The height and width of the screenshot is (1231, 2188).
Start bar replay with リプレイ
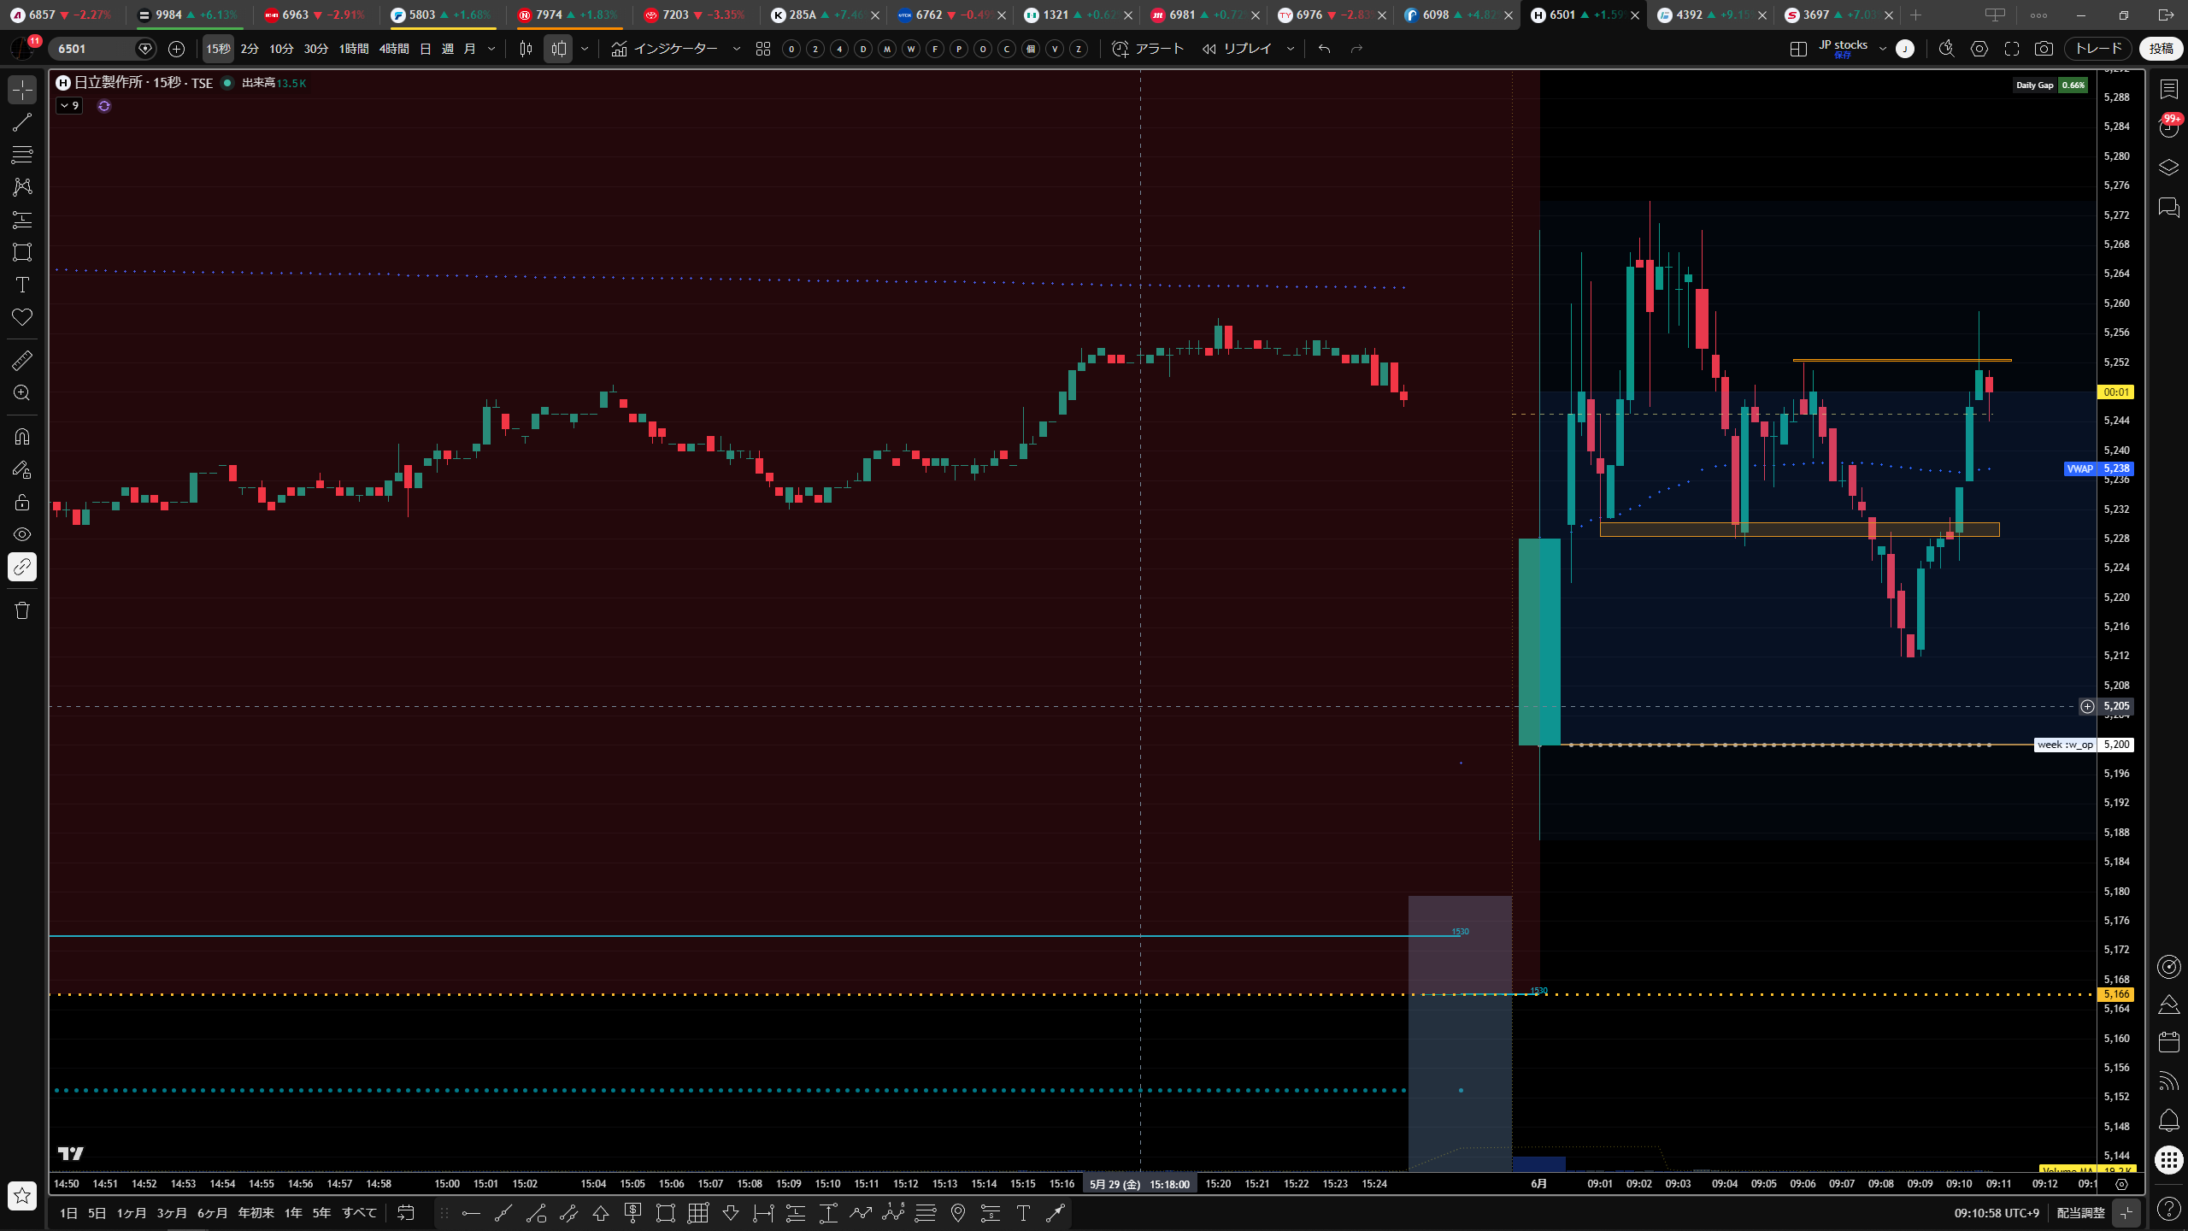[x=1237, y=49]
